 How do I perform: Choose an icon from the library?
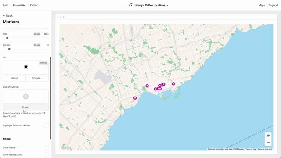[x=37, y=78]
